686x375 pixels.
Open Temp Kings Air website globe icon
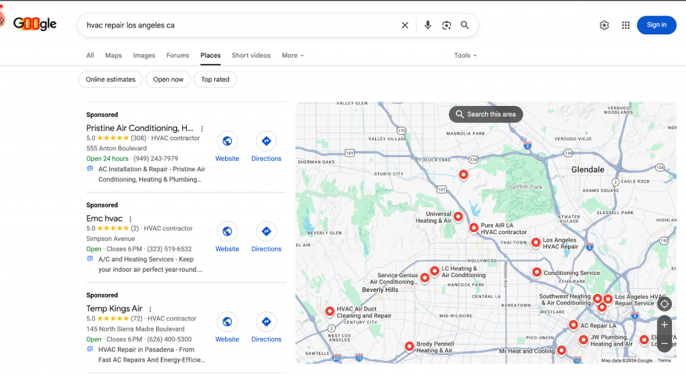pyautogui.click(x=227, y=321)
